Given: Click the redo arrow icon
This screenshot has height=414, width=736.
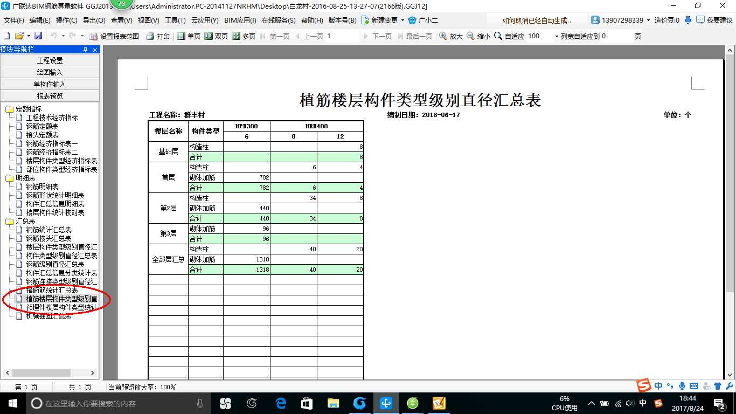Looking at the screenshot, I should tap(73, 36).
